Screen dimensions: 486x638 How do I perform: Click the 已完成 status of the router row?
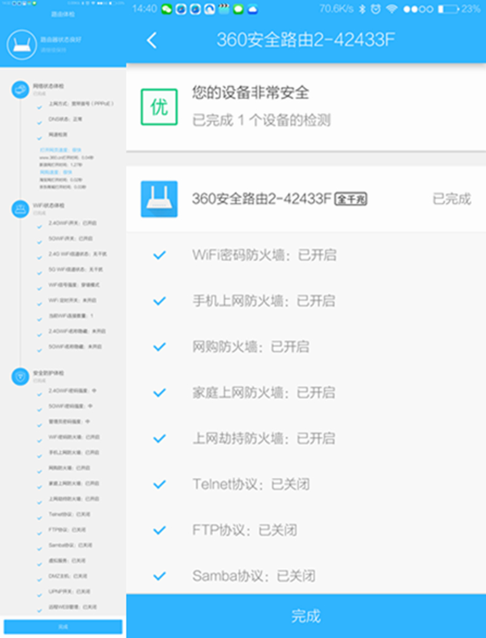[x=451, y=199]
